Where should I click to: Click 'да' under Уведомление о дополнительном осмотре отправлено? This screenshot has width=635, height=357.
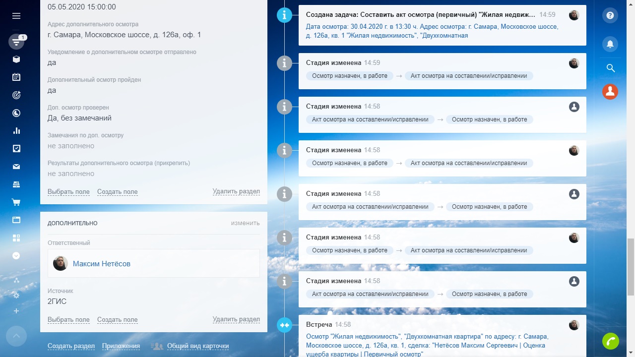(x=52, y=62)
